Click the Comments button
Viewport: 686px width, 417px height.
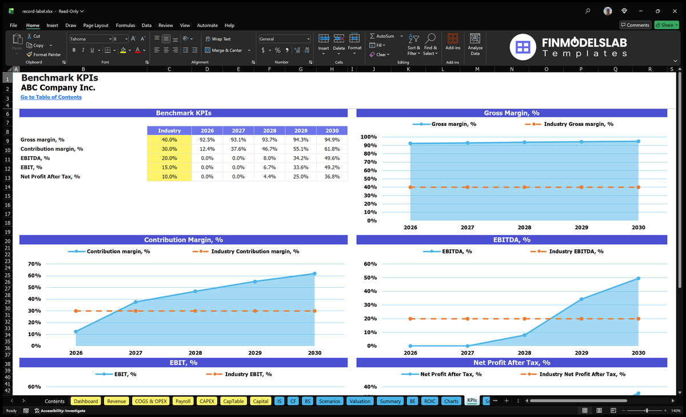(x=635, y=25)
